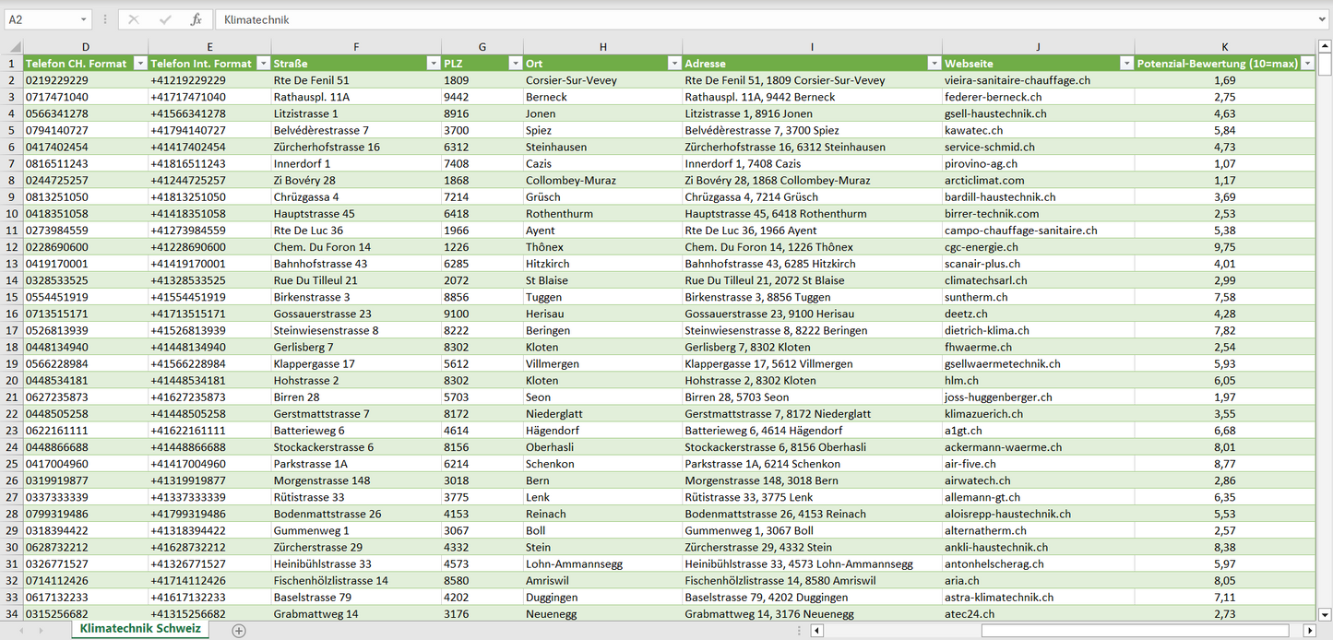Select row header 20

12,380
